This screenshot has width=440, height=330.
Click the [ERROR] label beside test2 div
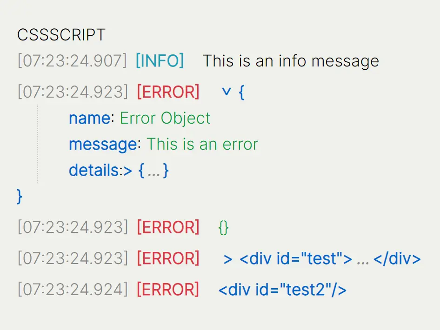[168, 290]
